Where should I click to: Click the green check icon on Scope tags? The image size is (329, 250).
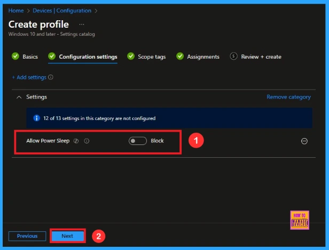click(131, 56)
